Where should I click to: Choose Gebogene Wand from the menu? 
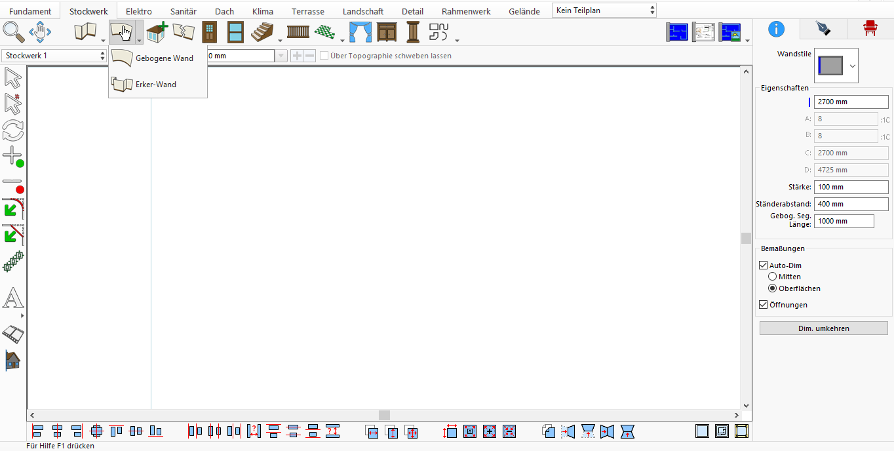(x=159, y=58)
